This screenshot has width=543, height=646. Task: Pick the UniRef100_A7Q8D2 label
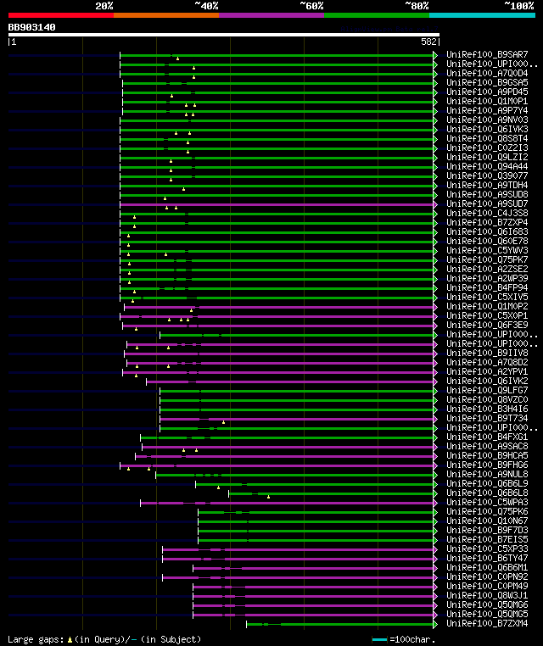(x=487, y=362)
